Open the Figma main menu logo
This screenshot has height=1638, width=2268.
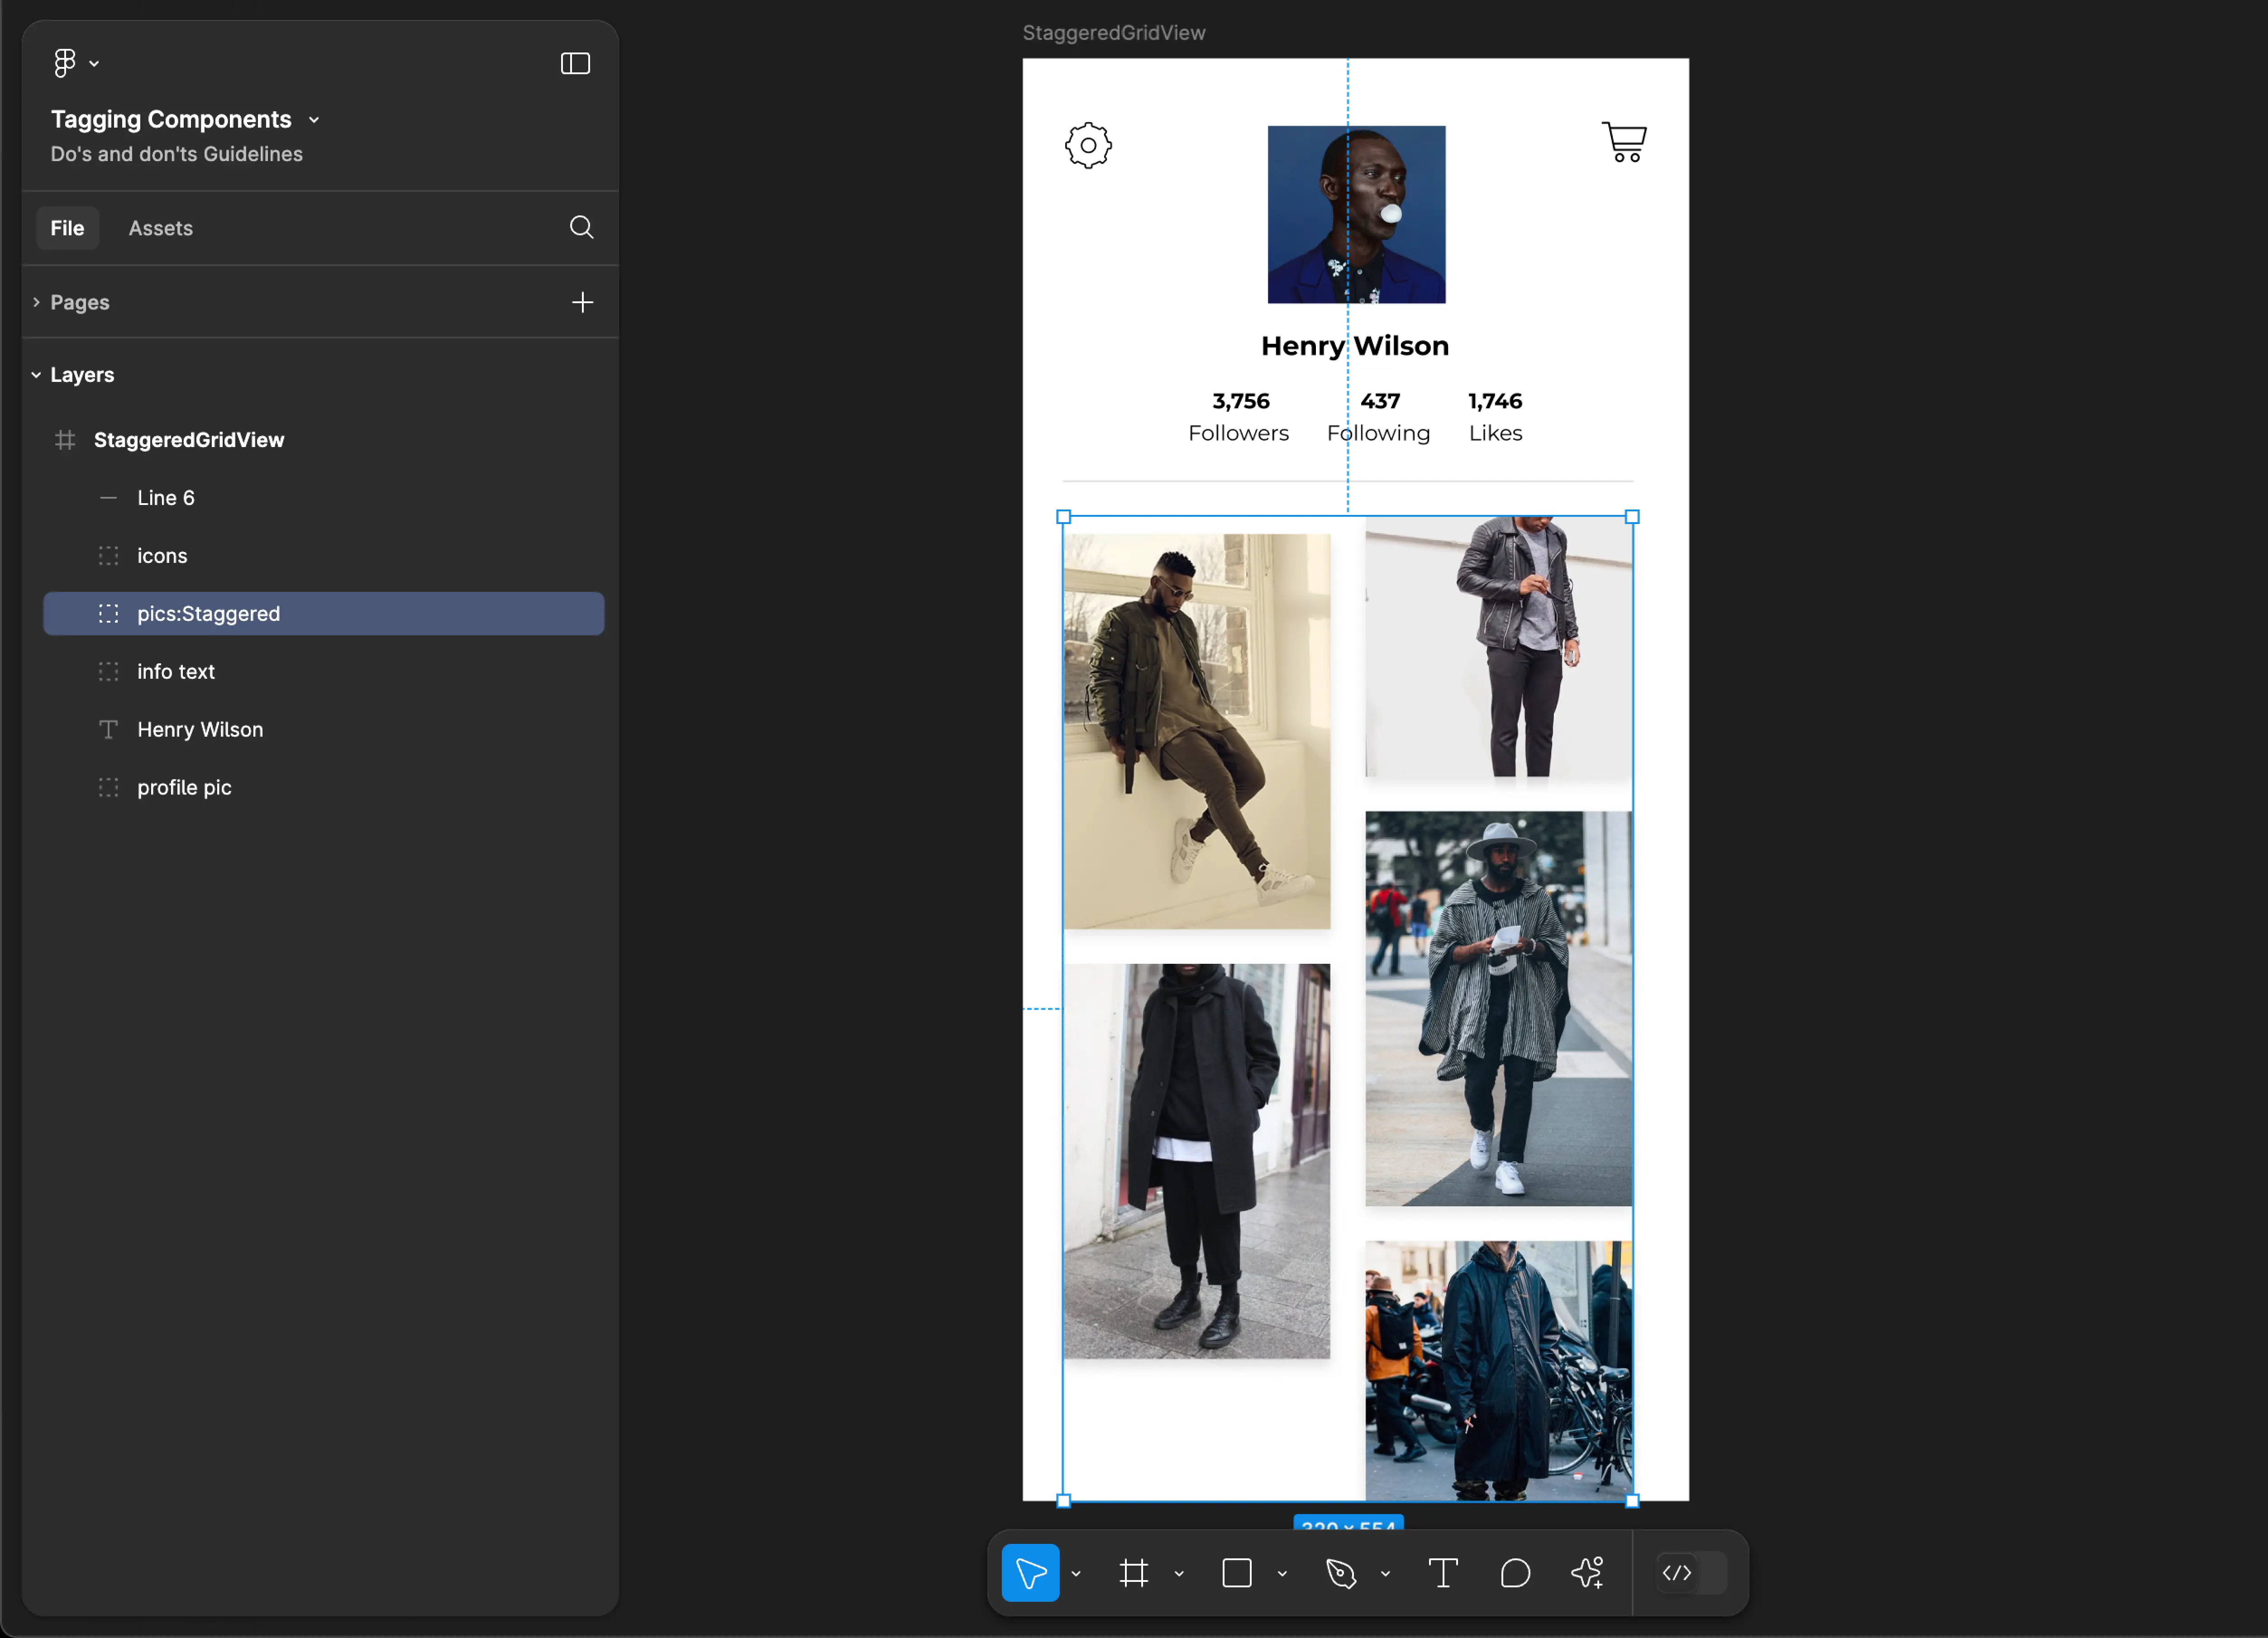pos(65,63)
